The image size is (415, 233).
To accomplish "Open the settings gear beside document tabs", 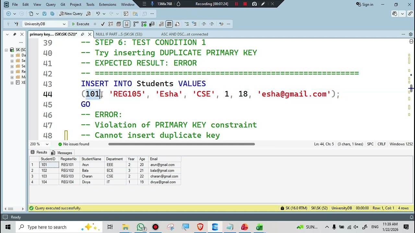I will (x=410, y=34).
